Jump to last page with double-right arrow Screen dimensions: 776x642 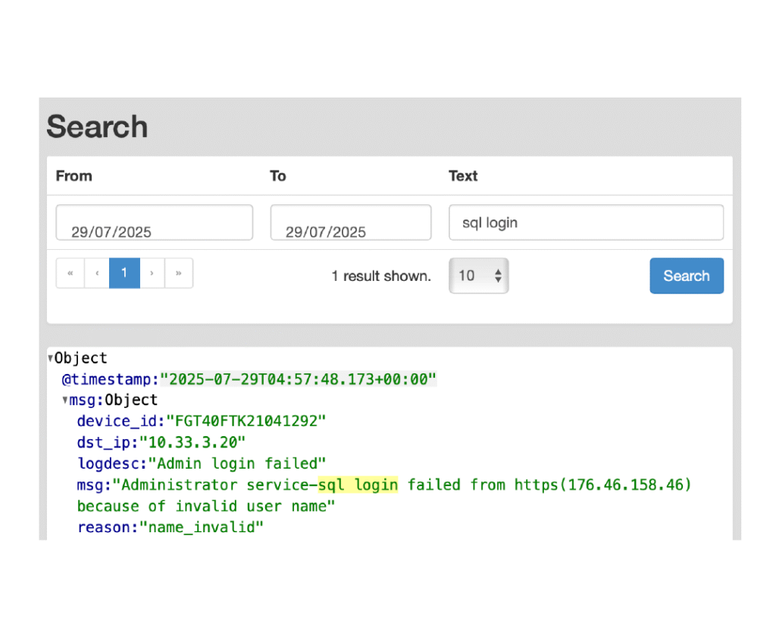click(179, 273)
